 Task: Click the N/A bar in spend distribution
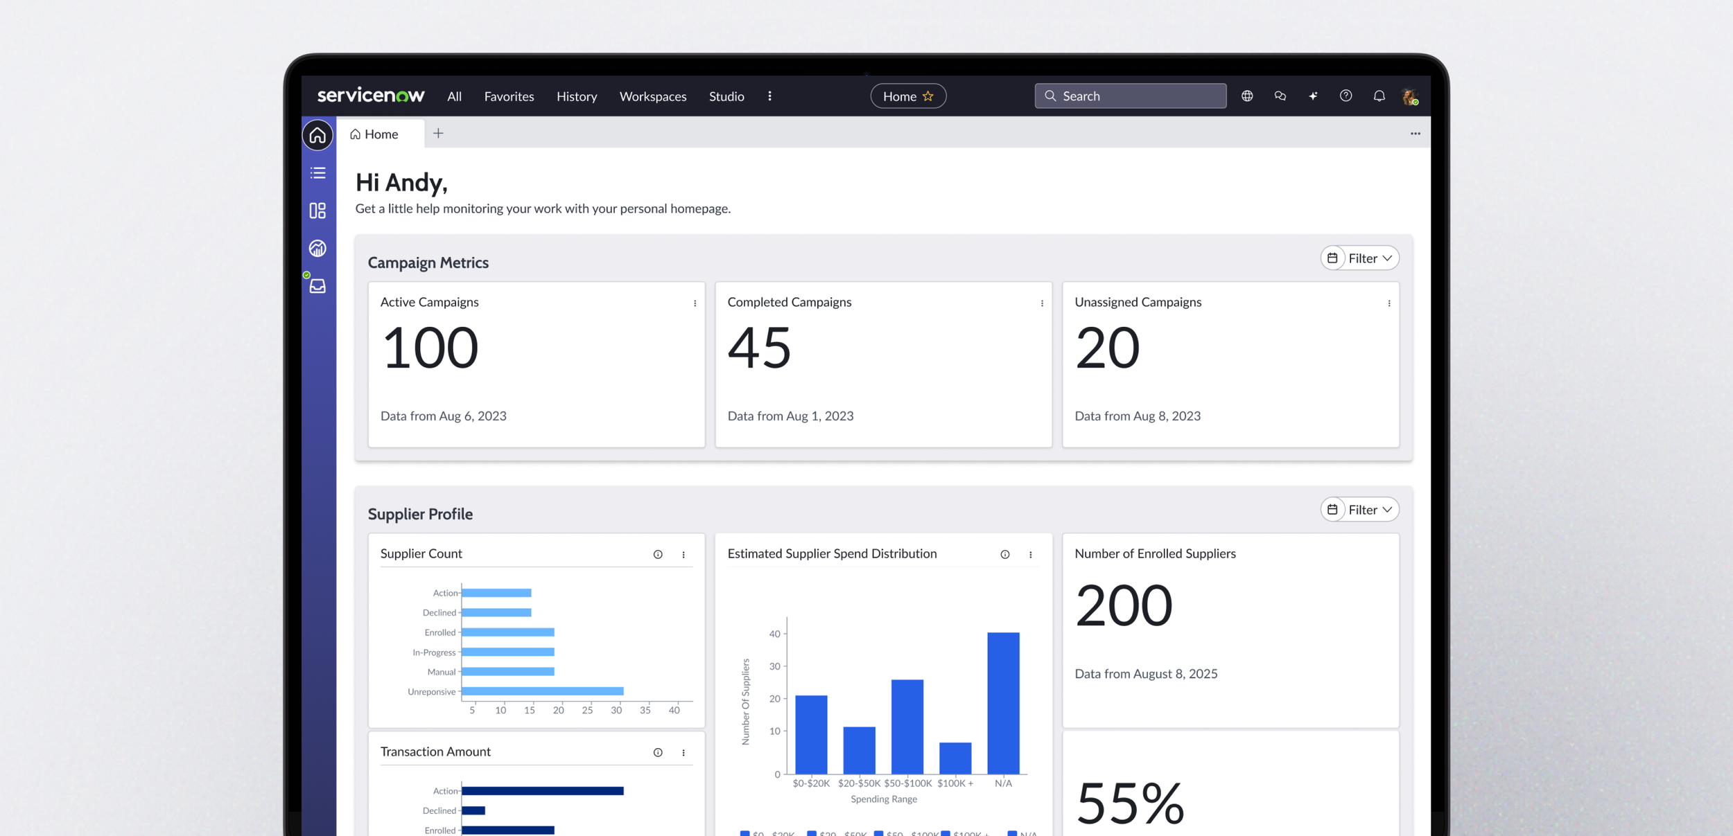1003,703
